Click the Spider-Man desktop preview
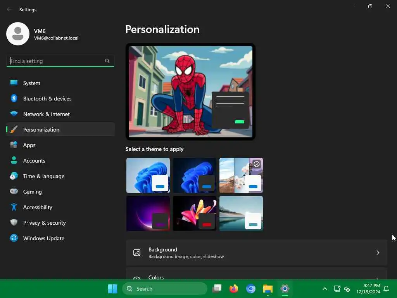The image size is (397, 298). pyautogui.click(x=190, y=92)
